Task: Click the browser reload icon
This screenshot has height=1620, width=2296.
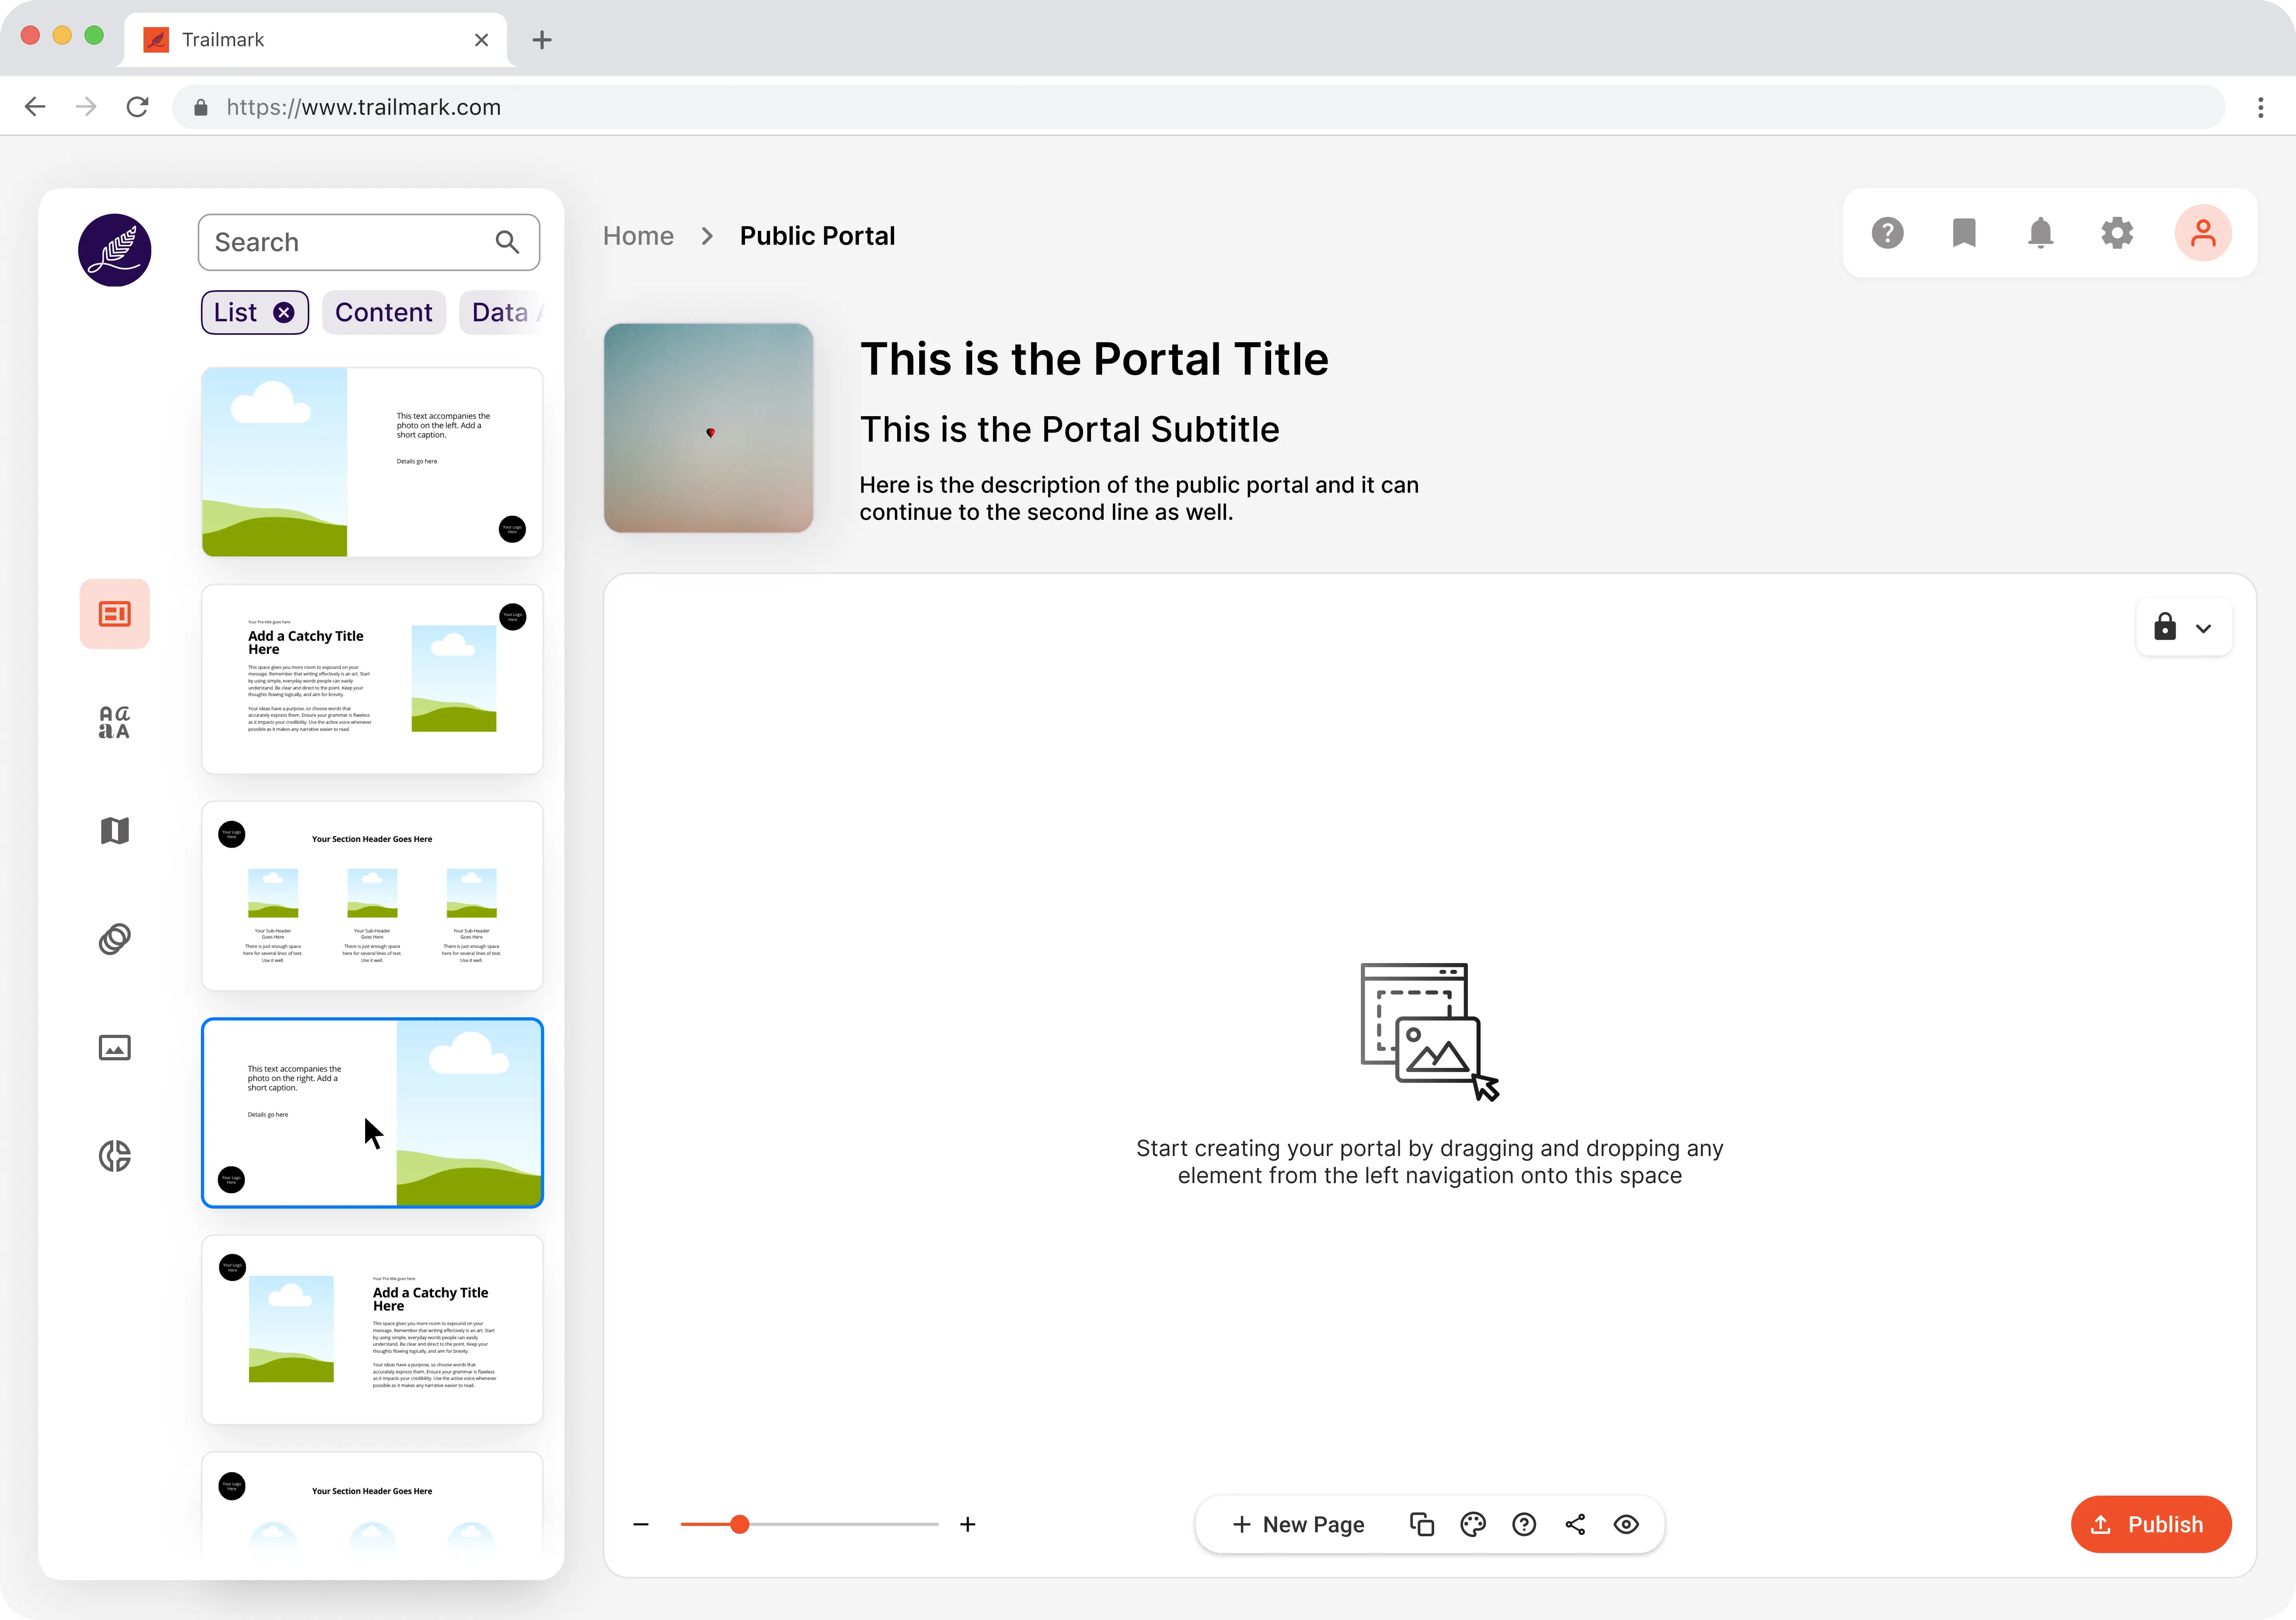Action: pos(138,107)
